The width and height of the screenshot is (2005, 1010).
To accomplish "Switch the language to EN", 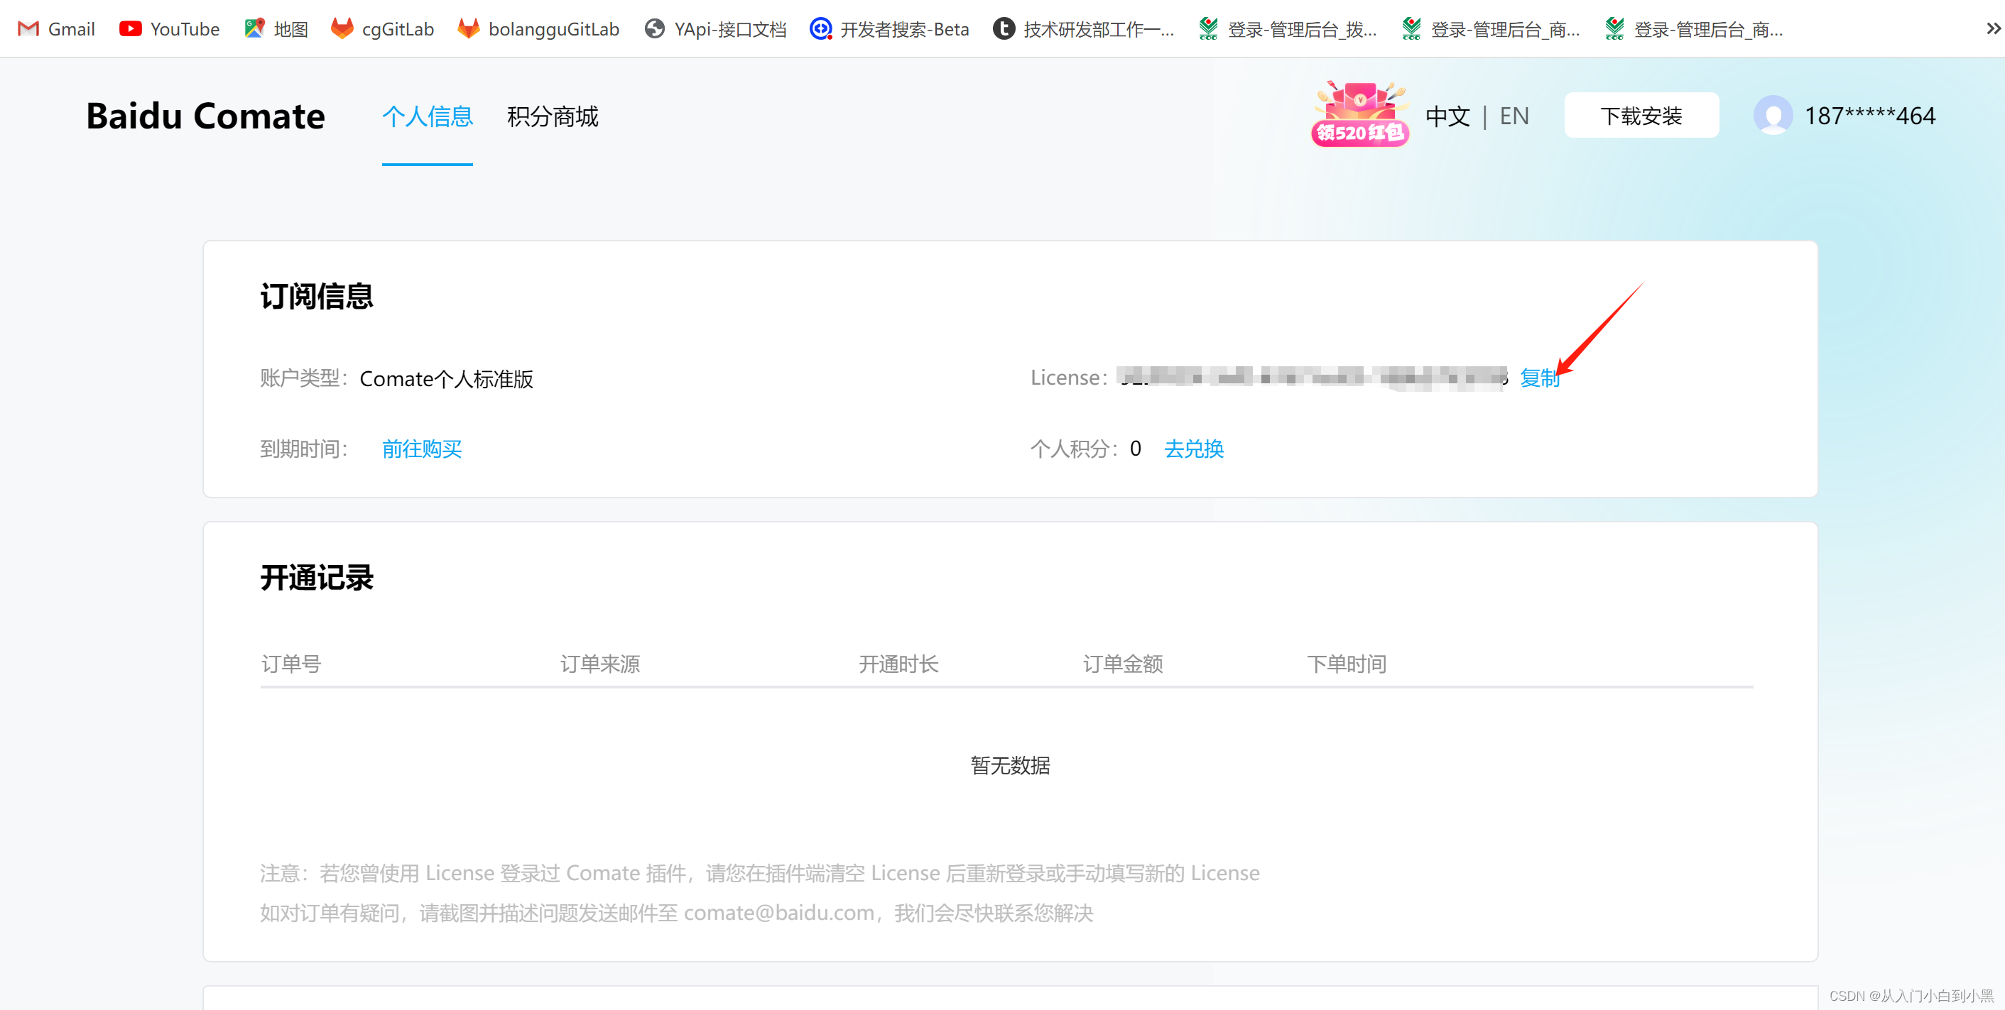I will pyautogui.click(x=1514, y=116).
